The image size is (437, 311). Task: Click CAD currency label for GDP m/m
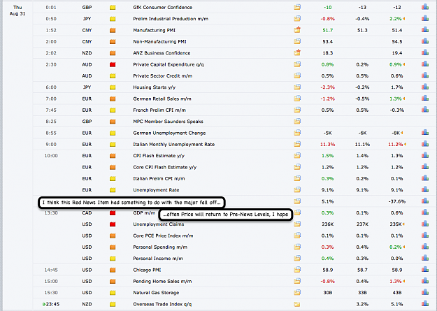87,213
